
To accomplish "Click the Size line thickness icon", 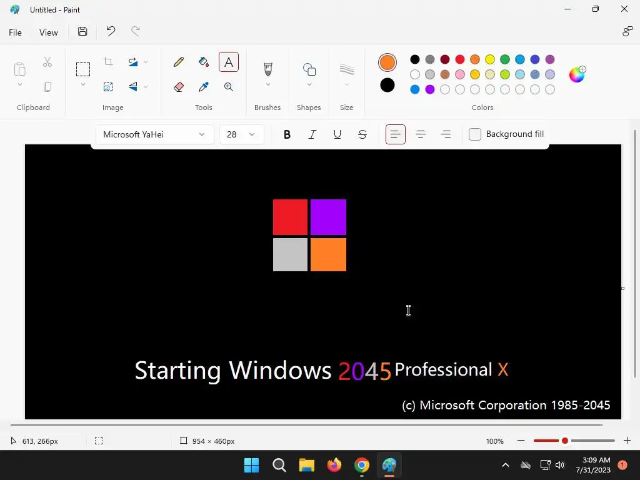I will [346, 69].
